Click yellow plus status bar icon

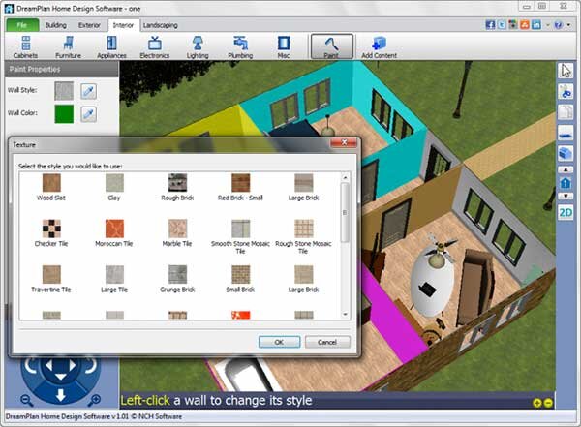536,403
